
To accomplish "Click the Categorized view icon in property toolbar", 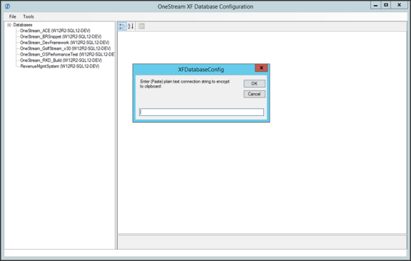I will (122, 26).
